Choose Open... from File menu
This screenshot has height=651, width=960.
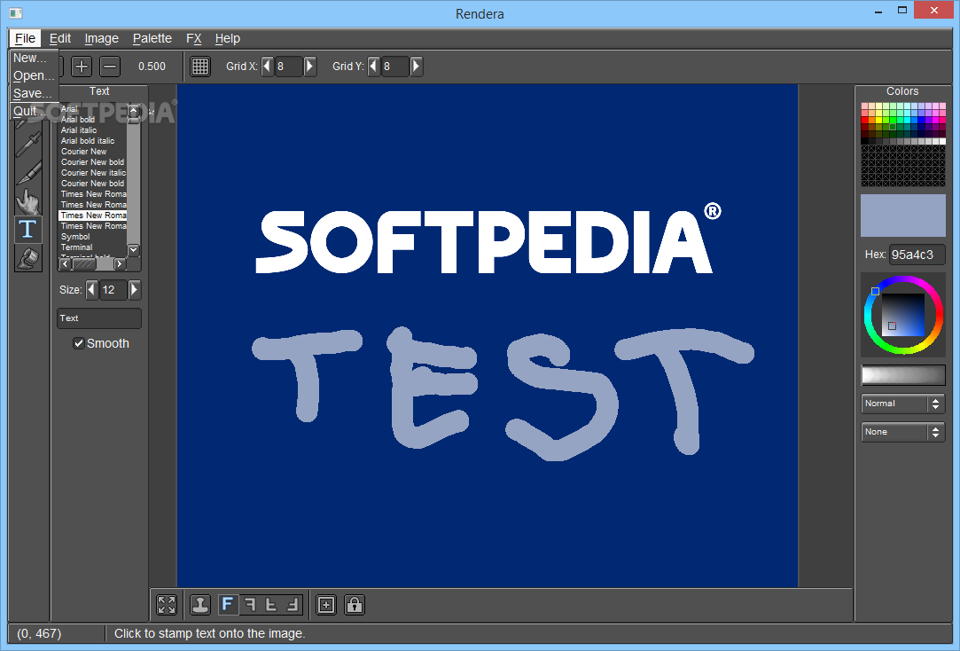pyautogui.click(x=35, y=75)
